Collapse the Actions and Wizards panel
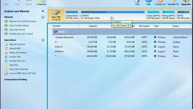Image resolution: width=193 pixels, height=109 pixels. pos(43,11)
